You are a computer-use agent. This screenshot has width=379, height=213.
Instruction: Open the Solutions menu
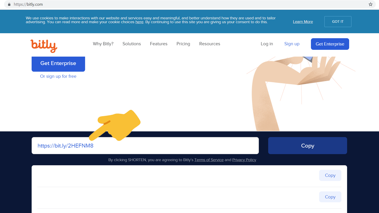[x=132, y=44]
